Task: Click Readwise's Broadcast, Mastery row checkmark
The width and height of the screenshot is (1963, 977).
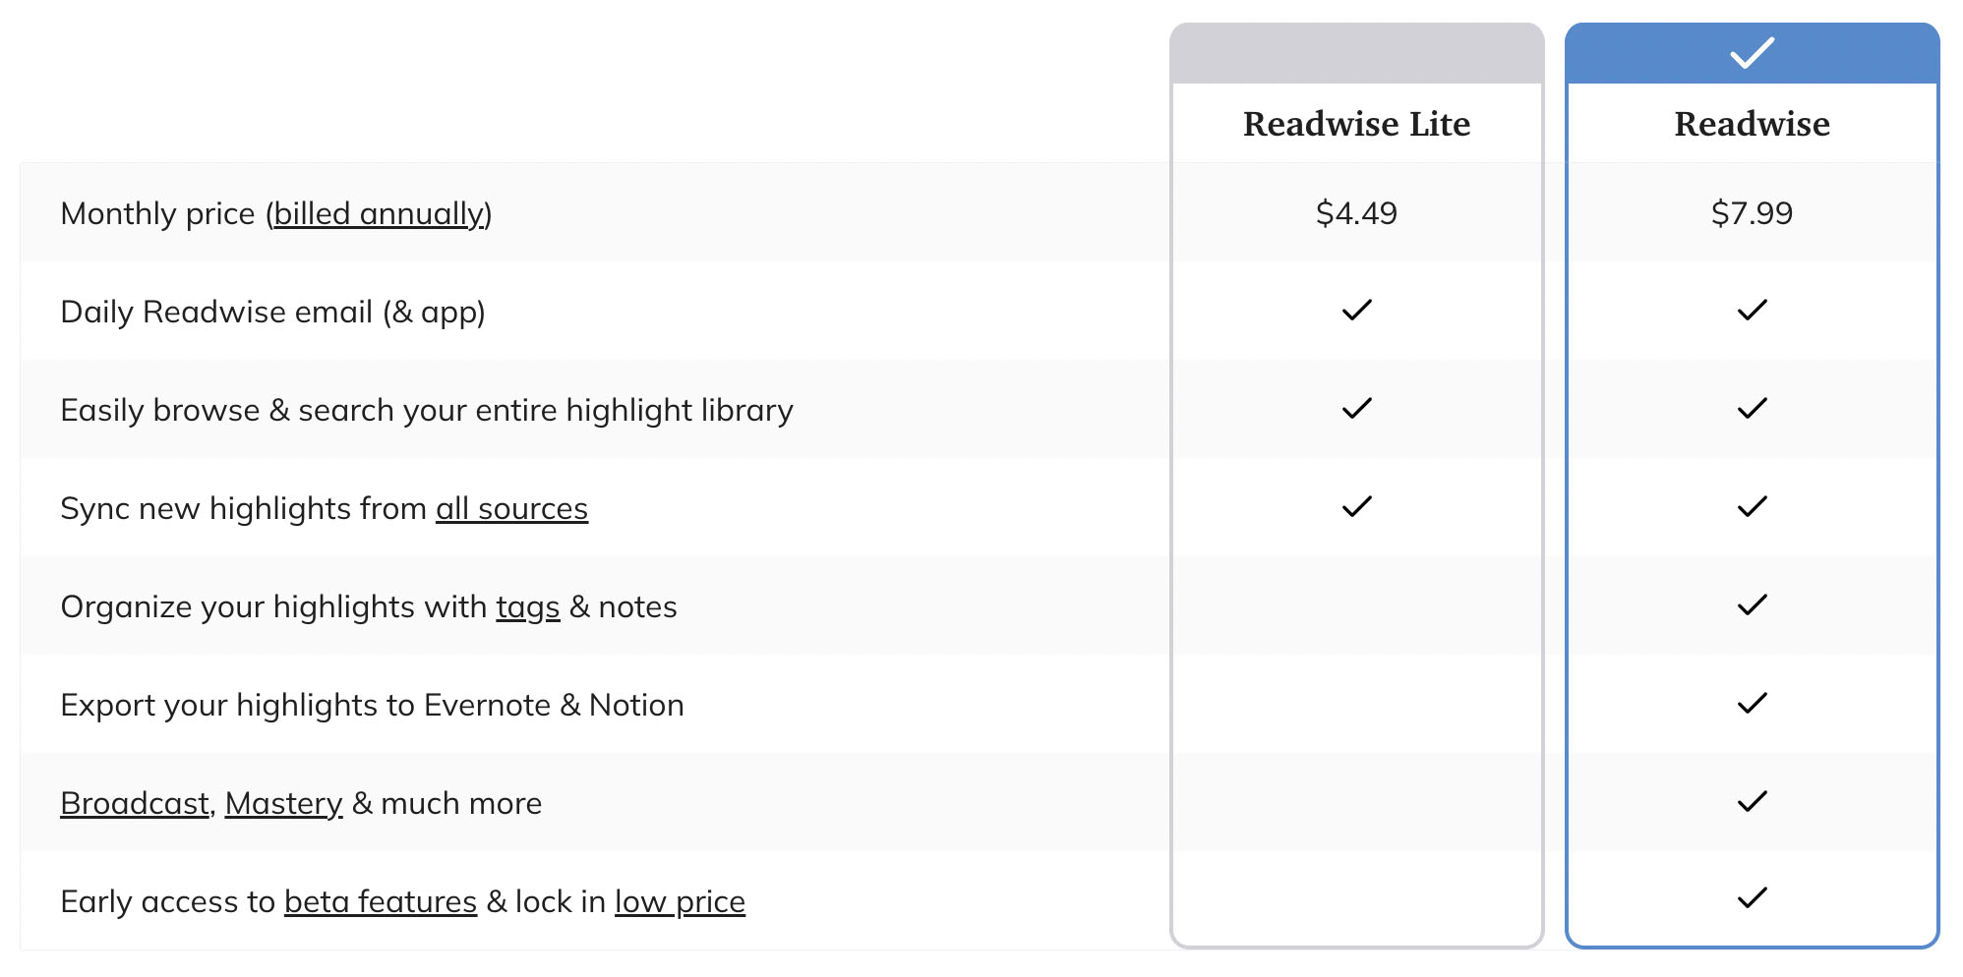Action: tap(1752, 802)
